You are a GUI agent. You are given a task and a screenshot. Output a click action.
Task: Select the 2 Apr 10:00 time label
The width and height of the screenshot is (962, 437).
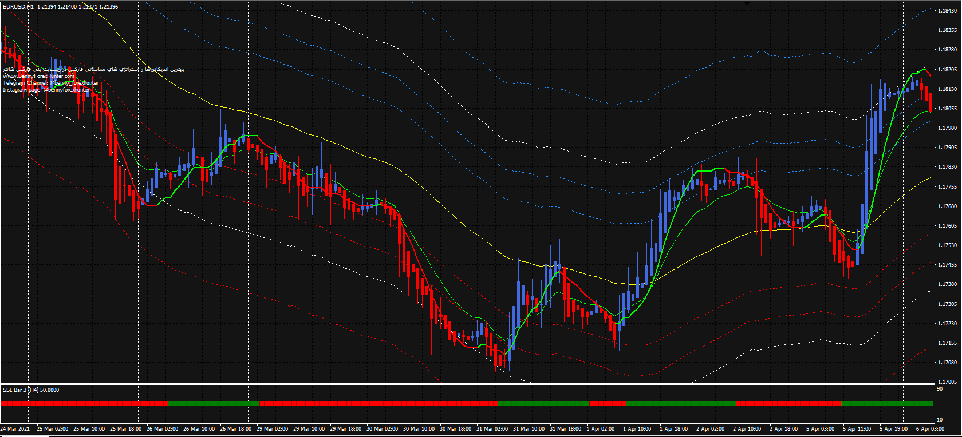point(747,428)
